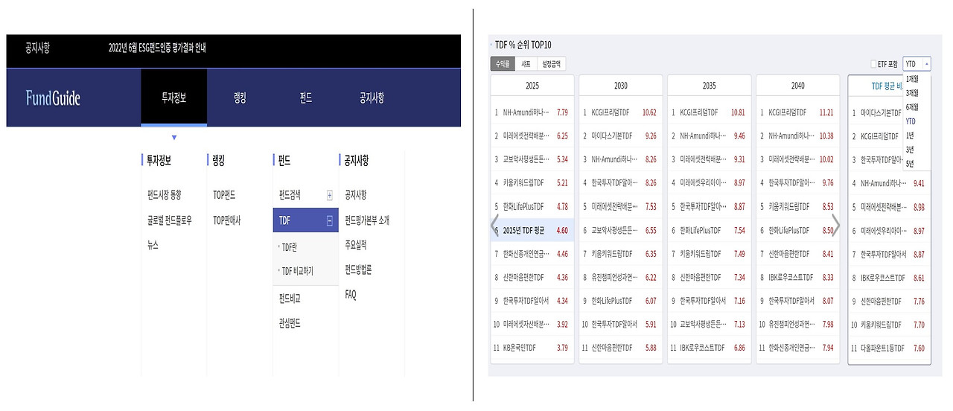Viewport: 953px width, 411px height.
Task: Open the 펀드시장 동향 link
Action: 165,195
